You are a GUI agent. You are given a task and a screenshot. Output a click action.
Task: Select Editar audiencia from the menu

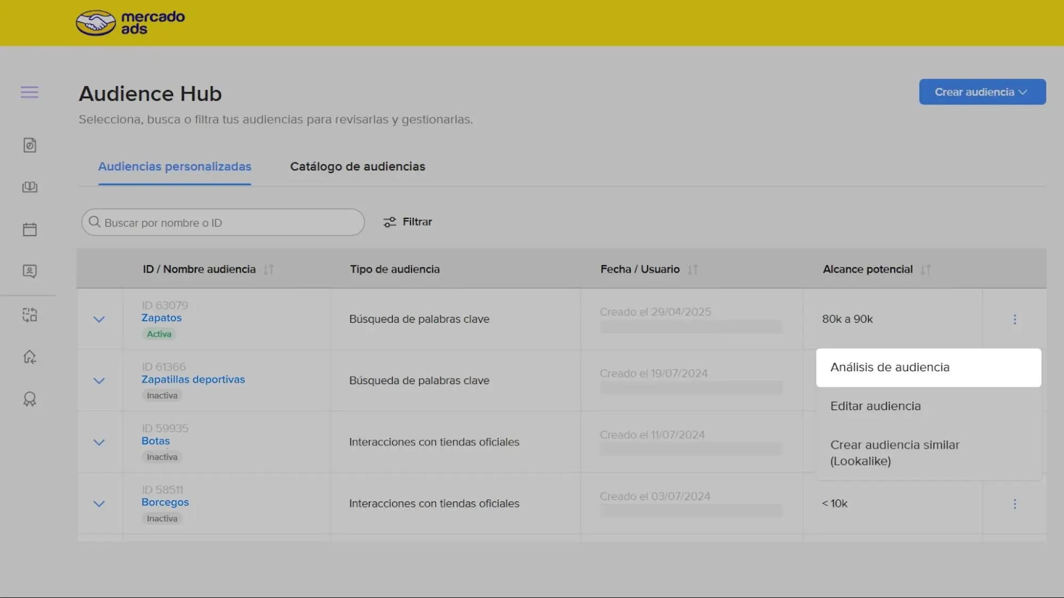pyautogui.click(x=928, y=406)
